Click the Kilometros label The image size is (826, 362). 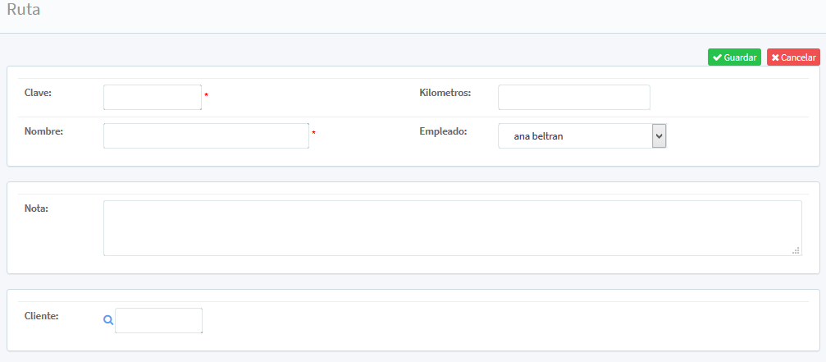pyautogui.click(x=445, y=93)
